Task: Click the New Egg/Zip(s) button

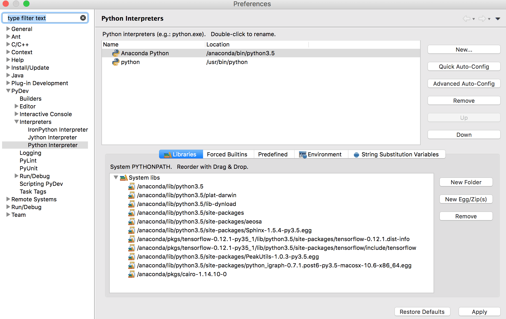Action: pyautogui.click(x=466, y=199)
